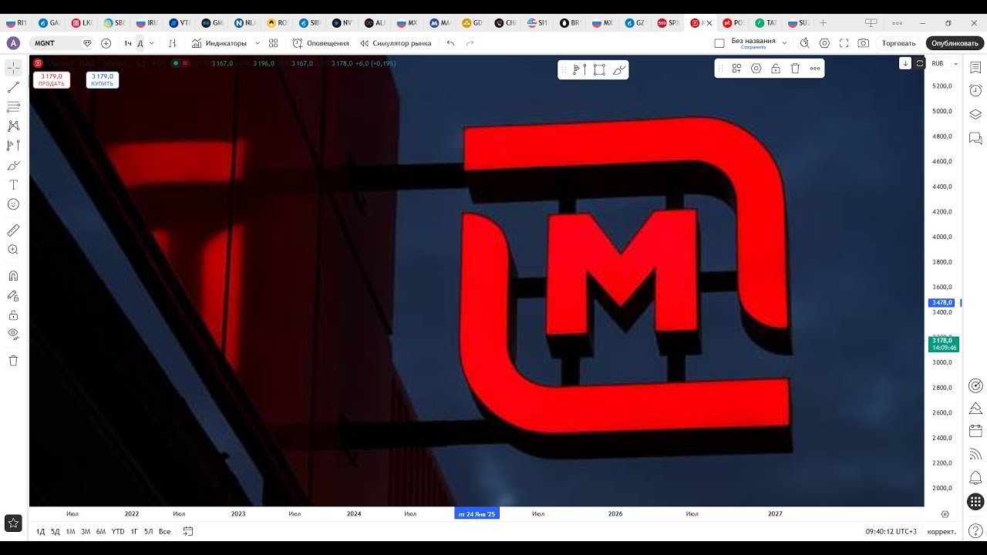Click the Сохранить layout link
This screenshot has width=987, height=555.
(753, 47)
